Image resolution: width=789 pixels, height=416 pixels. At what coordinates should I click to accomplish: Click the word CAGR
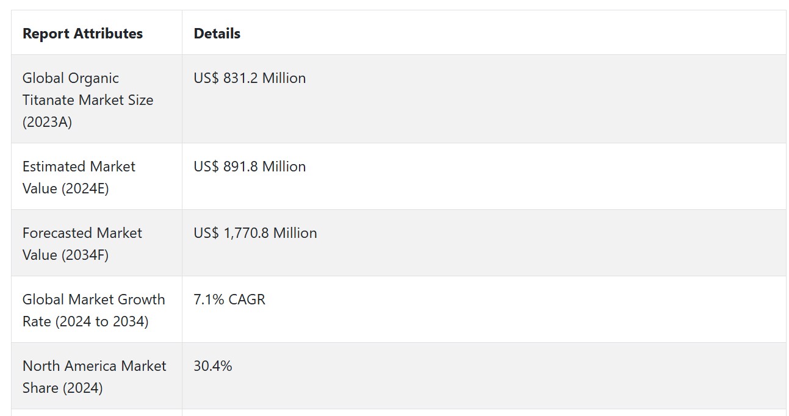tap(247, 299)
